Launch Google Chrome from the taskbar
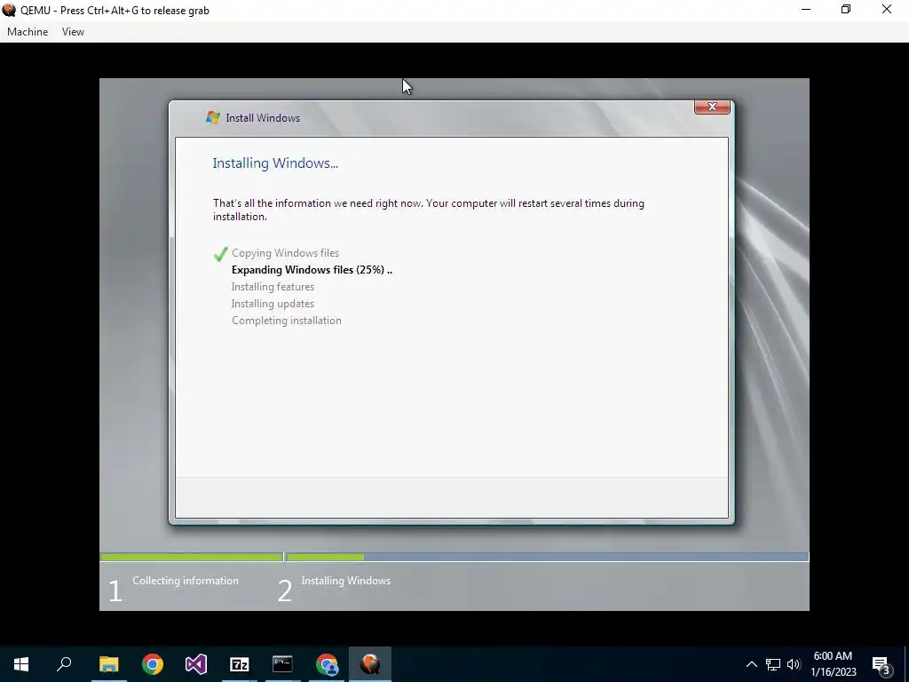909x682 pixels. coord(153,664)
